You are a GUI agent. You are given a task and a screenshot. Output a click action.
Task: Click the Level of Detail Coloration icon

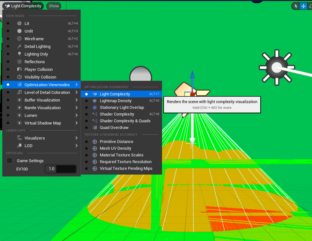[x=19, y=92]
